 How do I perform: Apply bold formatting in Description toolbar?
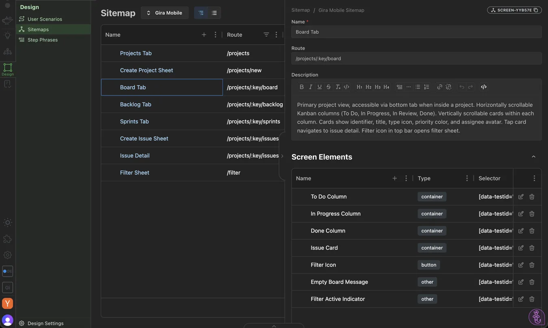(302, 87)
